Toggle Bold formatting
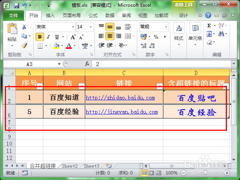Viewport: 240px width, 180px height. pyautogui.click(x=40, y=37)
